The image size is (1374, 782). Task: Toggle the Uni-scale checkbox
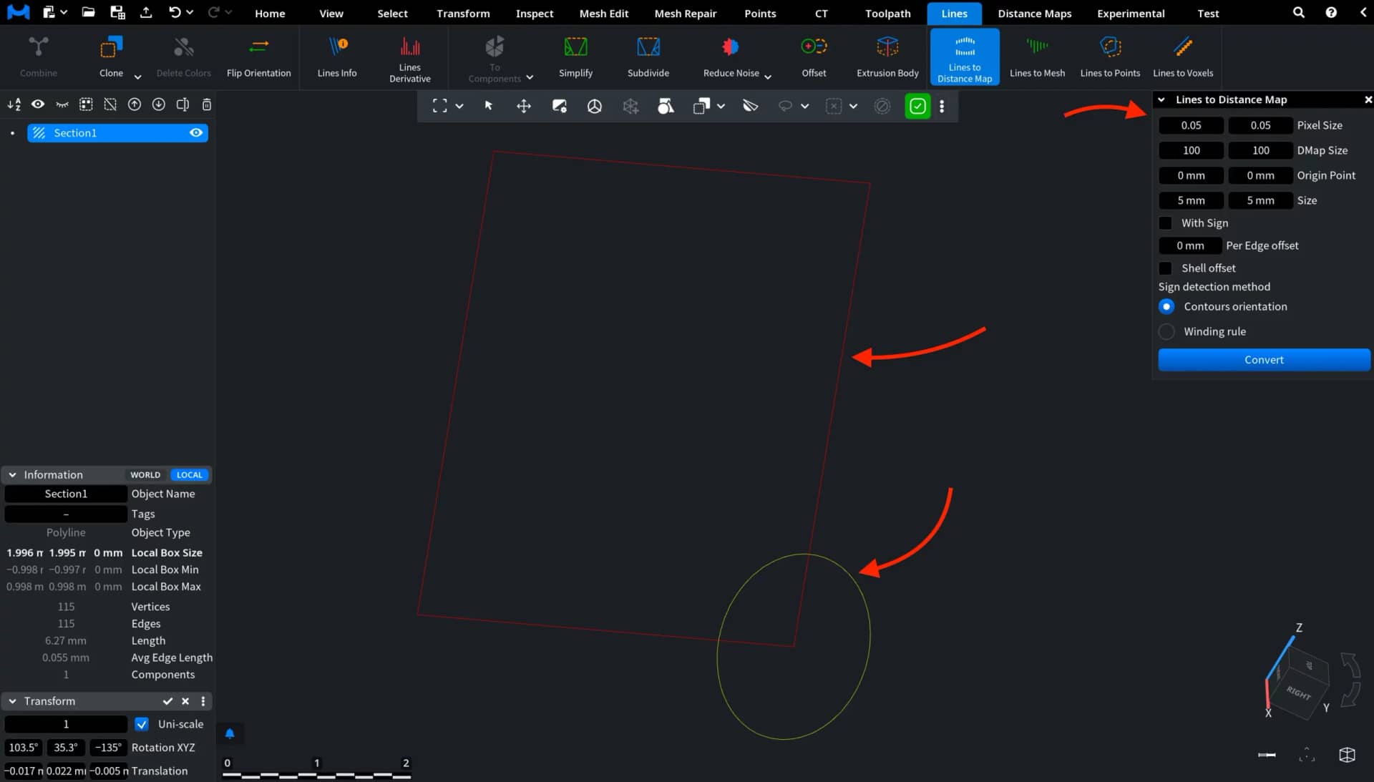(142, 724)
